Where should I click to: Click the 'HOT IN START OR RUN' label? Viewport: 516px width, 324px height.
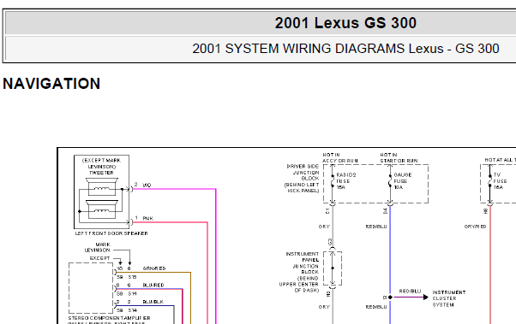point(399,157)
